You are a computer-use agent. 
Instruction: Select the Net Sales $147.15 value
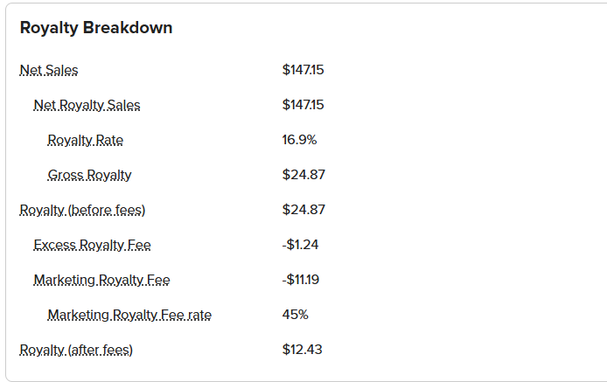pos(303,70)
